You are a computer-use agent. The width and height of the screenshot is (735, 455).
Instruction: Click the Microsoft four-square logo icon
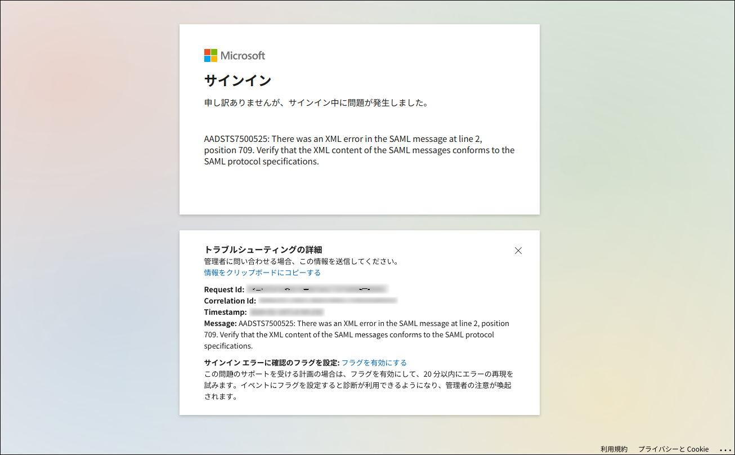click(x=210, y=55)
